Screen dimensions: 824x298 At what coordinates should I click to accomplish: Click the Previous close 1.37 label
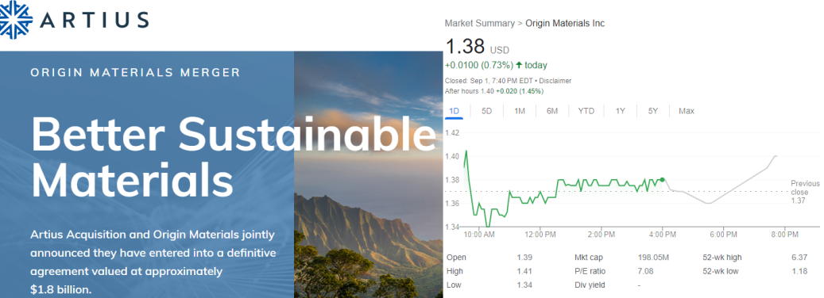click(805, 192)
